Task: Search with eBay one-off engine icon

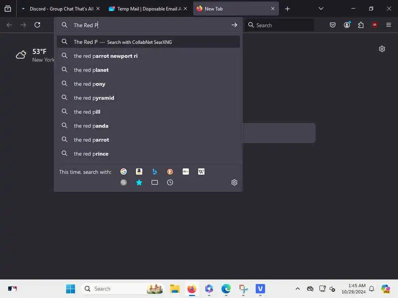Action: [x=186, y=172]
